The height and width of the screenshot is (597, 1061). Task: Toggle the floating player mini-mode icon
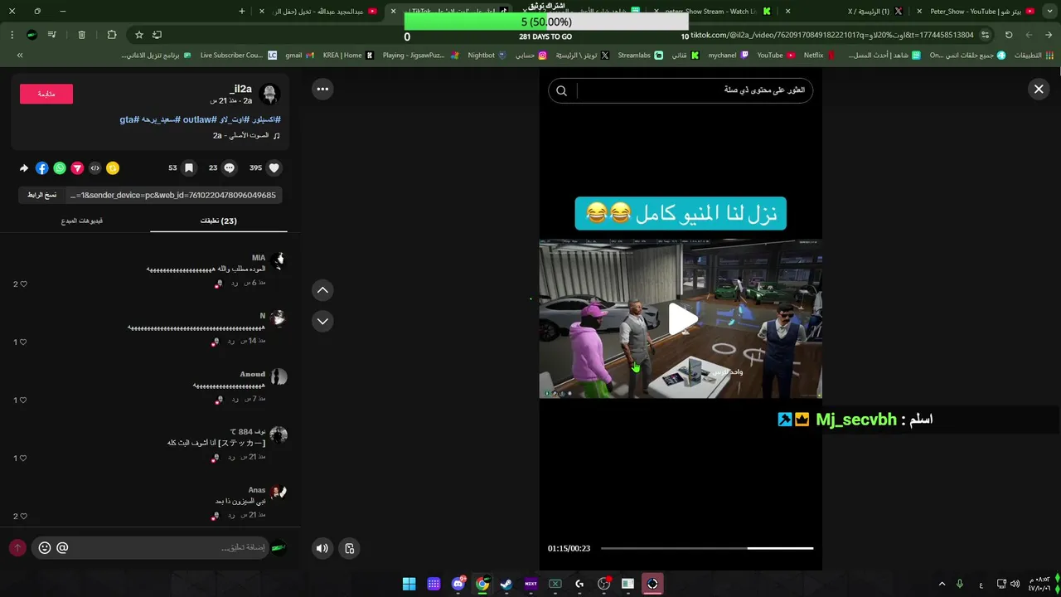350,548
